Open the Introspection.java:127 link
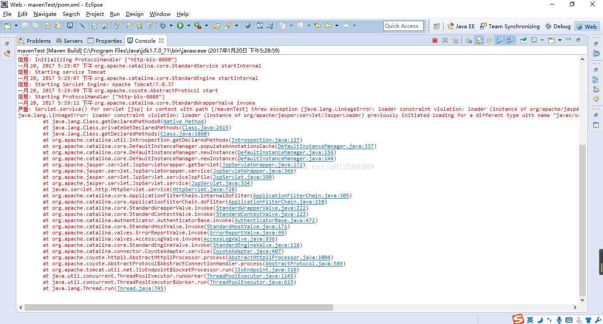 [x=265, y=140]
